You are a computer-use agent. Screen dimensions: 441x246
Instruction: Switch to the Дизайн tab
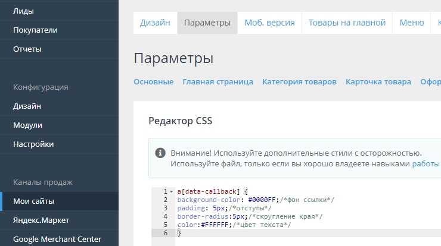coord(155,23)
